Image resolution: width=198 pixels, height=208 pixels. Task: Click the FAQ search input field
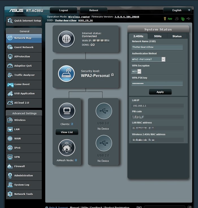pos(164,207)
